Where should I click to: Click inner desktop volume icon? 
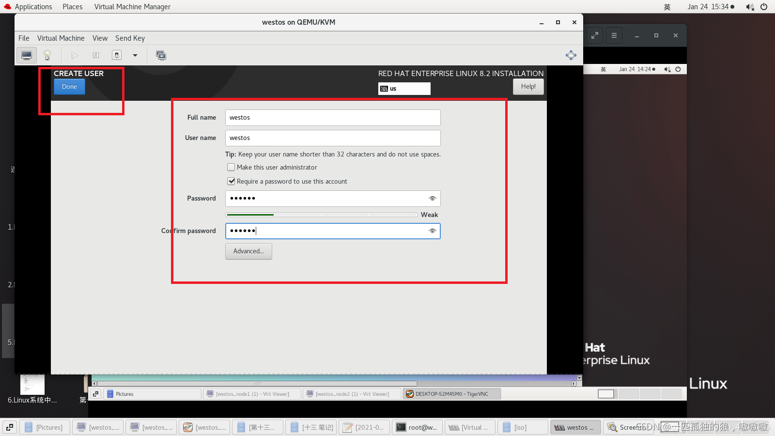tap(667, 69)
